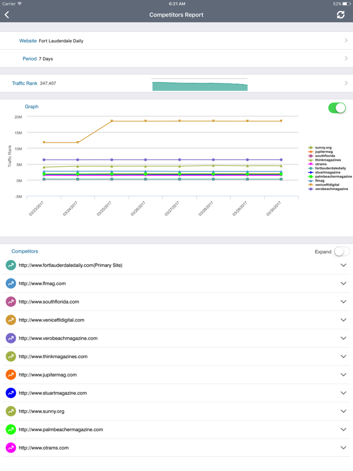Select the jupitermag legend entry
Viewport: 353px width, 471px height.
pos(321,151)
